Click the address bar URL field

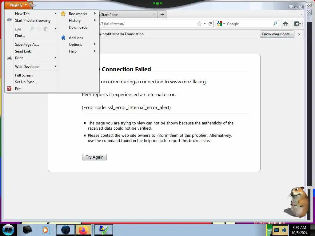[148, 24]
